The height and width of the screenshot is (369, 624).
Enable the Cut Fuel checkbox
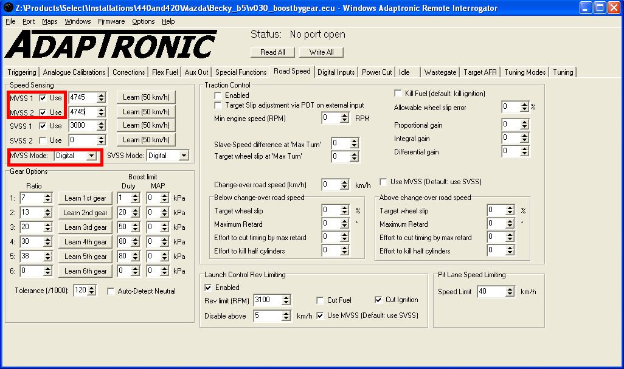tap(320, 300)
